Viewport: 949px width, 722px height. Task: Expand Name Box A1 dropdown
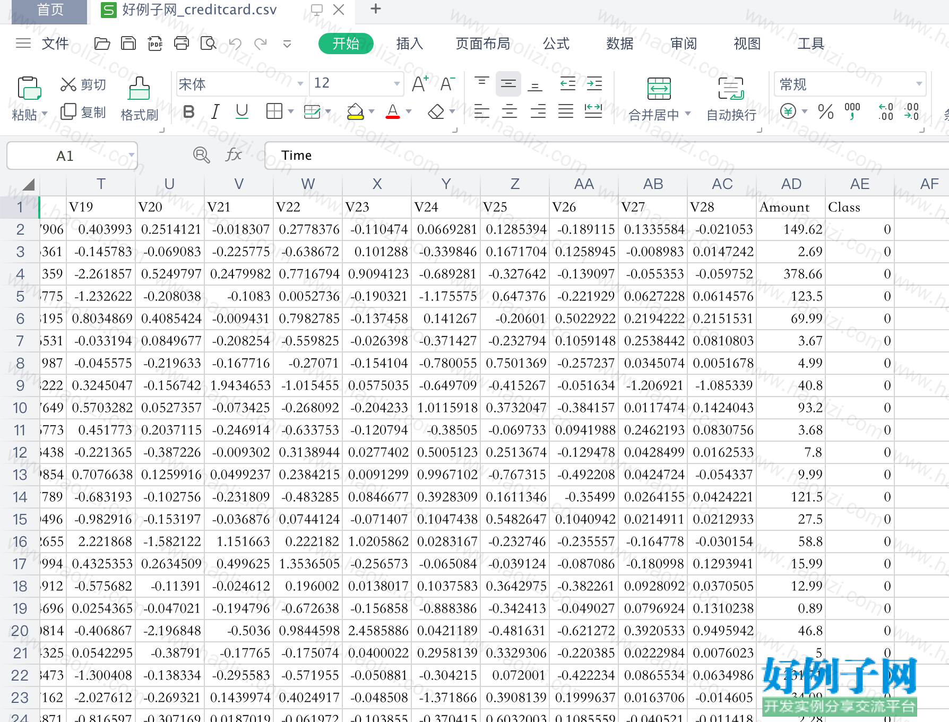point(131,156)
